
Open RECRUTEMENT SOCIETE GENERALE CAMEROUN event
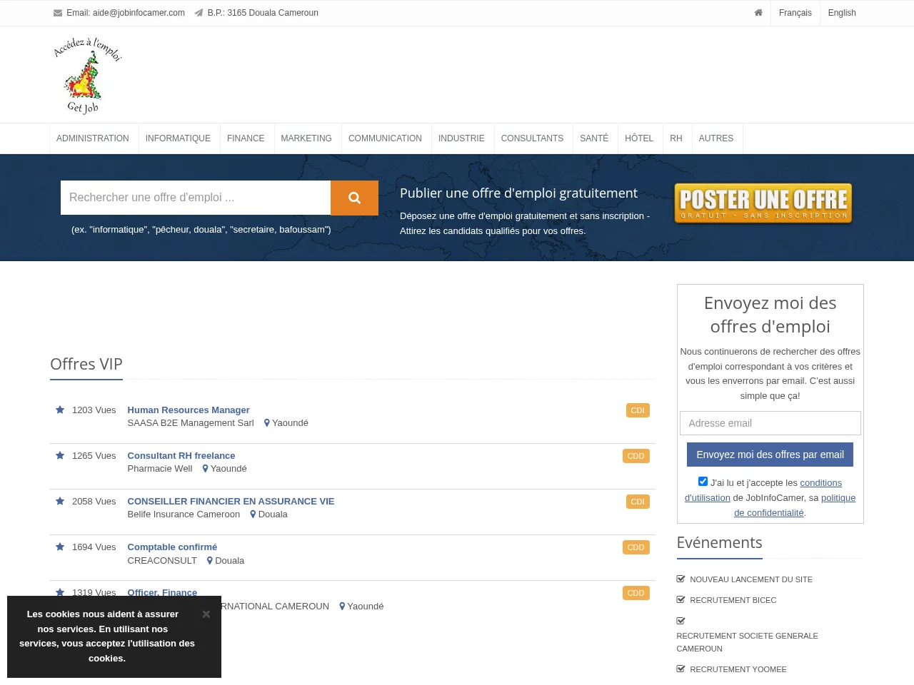point(747,642)
